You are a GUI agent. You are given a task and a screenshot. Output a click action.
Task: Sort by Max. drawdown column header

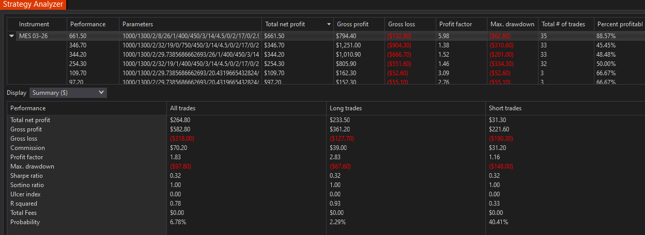(512, 24)
